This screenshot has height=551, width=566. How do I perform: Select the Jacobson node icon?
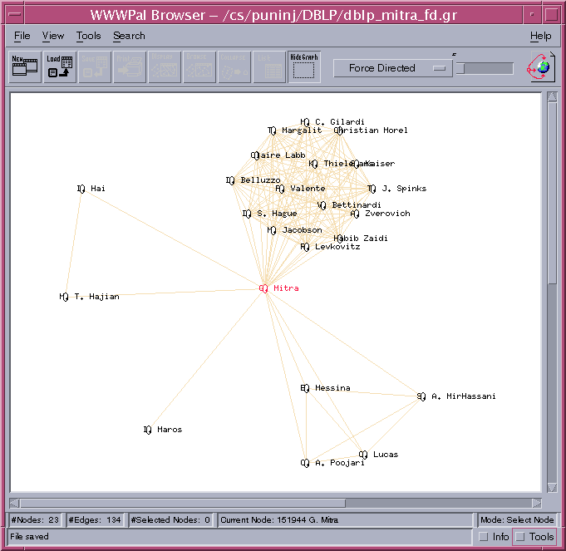[x=272, y=230]
